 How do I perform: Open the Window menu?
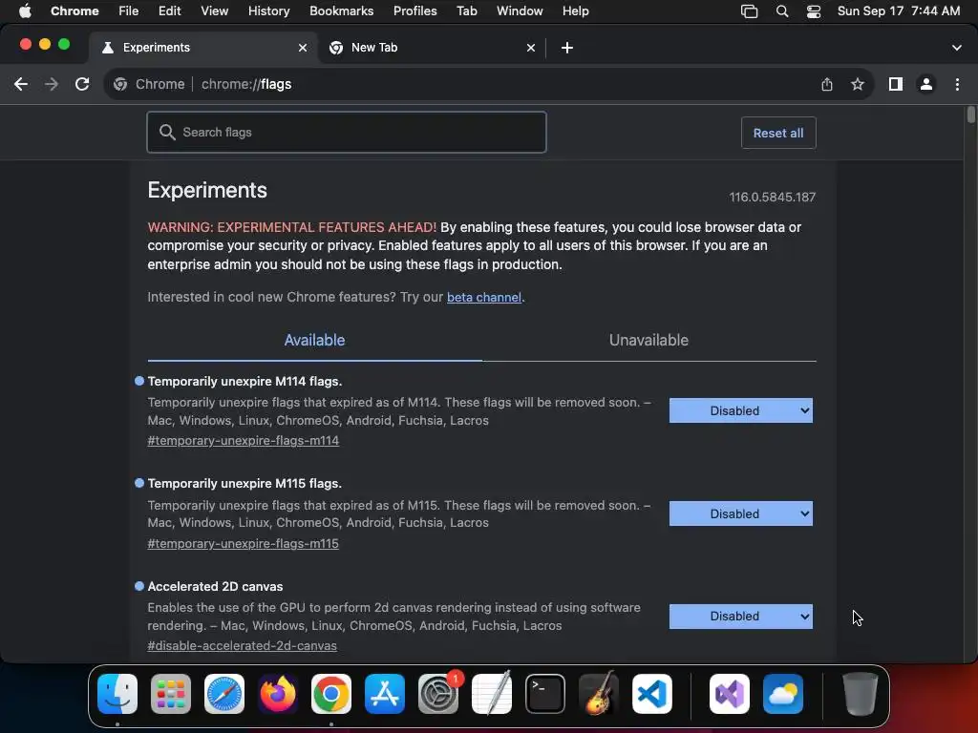pos(520,11)
